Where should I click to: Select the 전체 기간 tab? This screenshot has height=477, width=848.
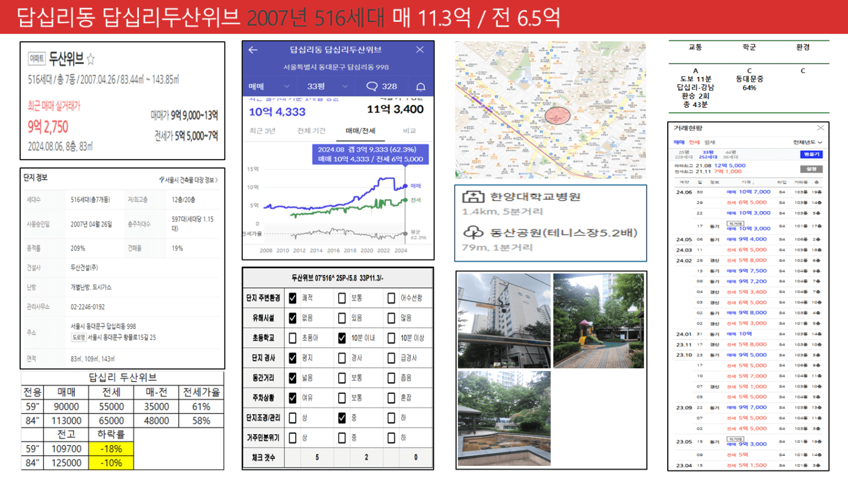[311, 131]
